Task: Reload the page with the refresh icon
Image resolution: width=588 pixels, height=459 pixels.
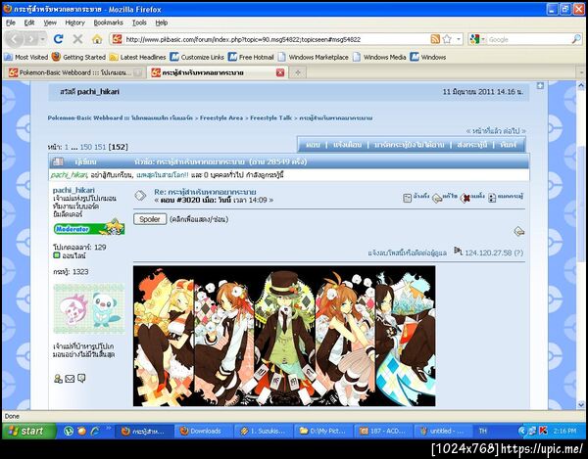Action: [58, 39]
